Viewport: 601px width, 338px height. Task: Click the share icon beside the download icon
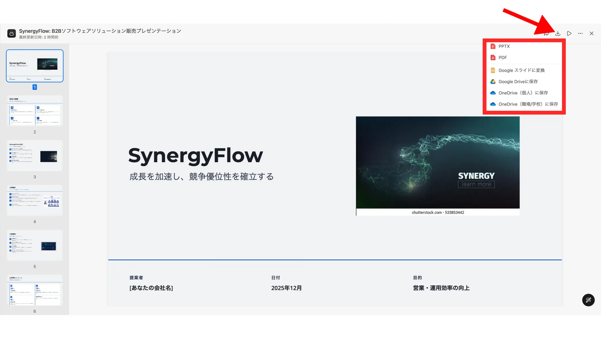(x=546, y=34)
